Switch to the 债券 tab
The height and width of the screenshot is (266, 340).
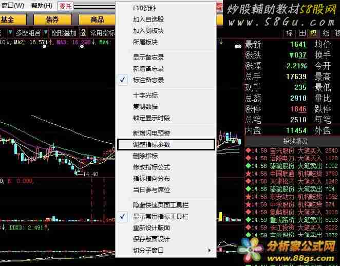[52, 20]
